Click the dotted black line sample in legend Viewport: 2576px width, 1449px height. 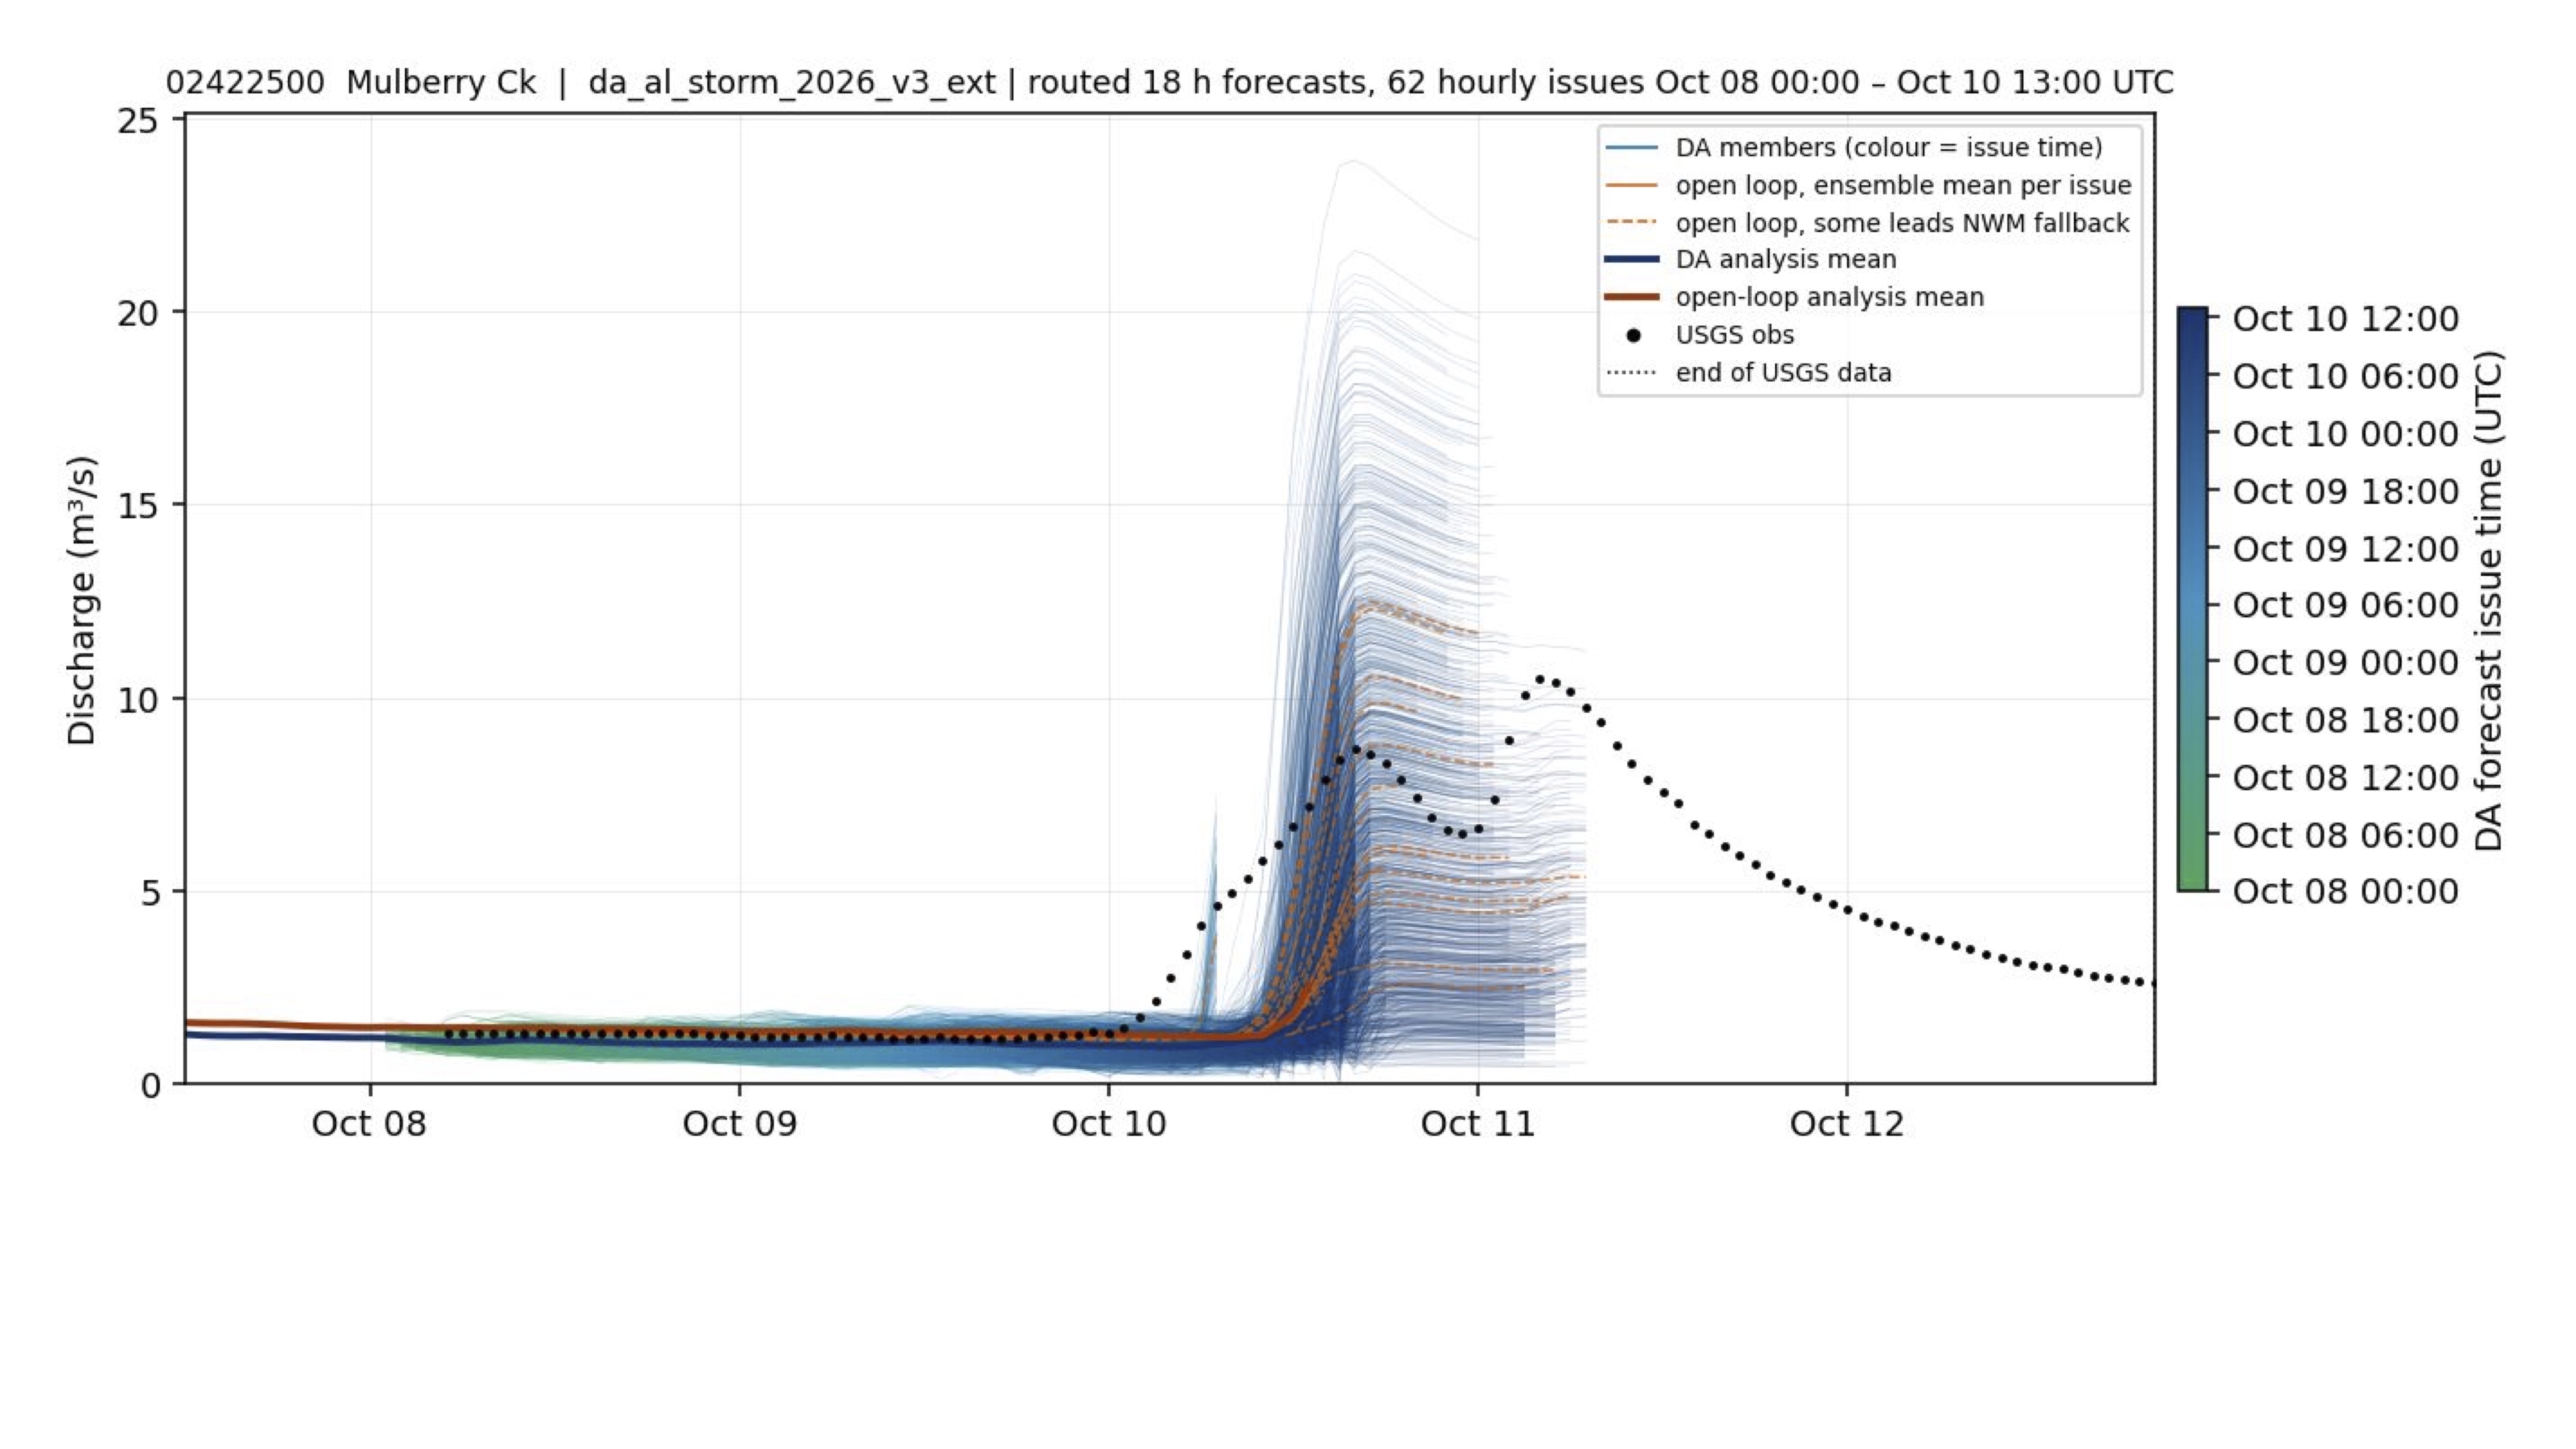(x=1632, y=373)
